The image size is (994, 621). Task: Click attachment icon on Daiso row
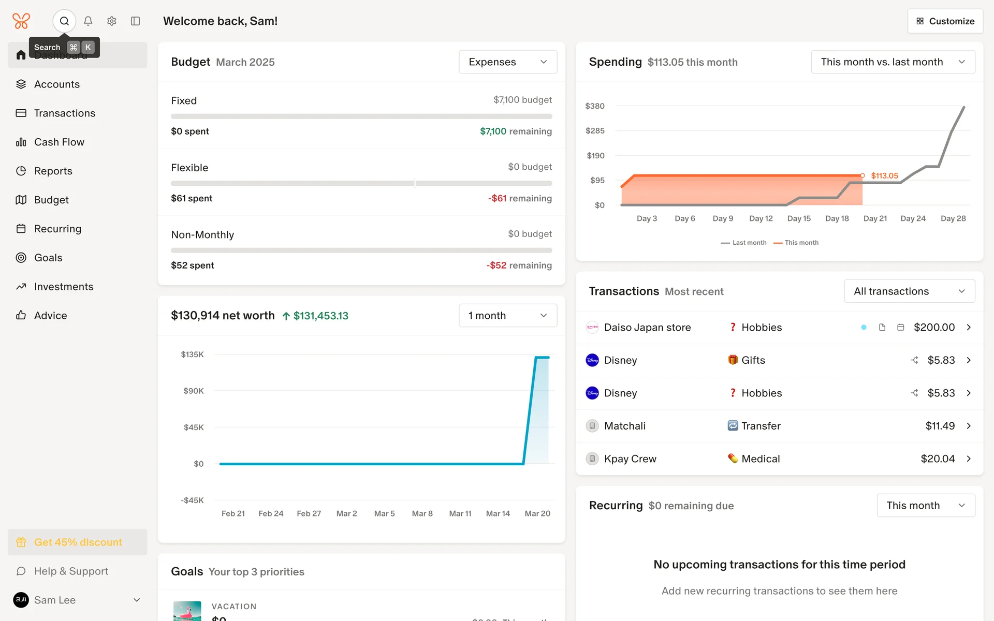pos(882,328)
